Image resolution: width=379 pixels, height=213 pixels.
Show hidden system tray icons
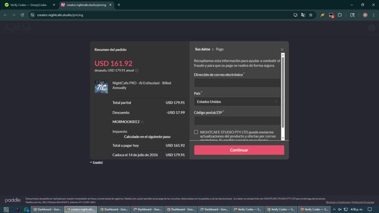click(334, 209)
